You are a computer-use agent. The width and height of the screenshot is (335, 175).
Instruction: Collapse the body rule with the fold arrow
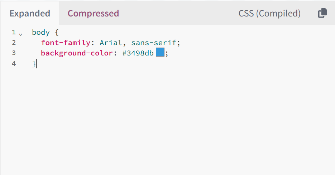pos(20,34)
